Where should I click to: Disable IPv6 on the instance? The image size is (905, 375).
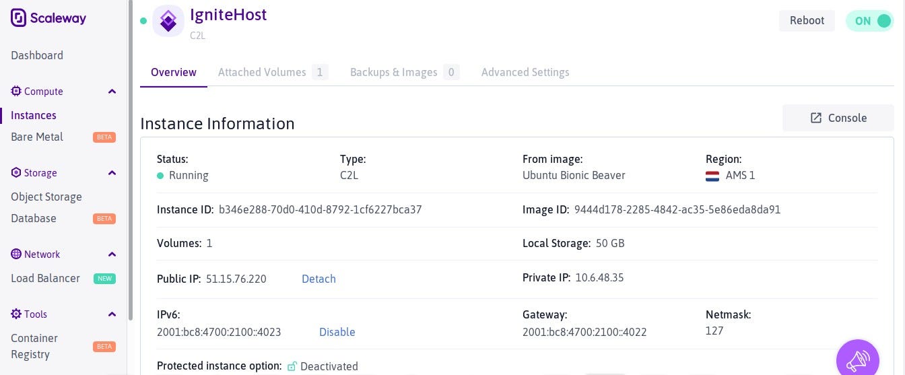point(337,332)
